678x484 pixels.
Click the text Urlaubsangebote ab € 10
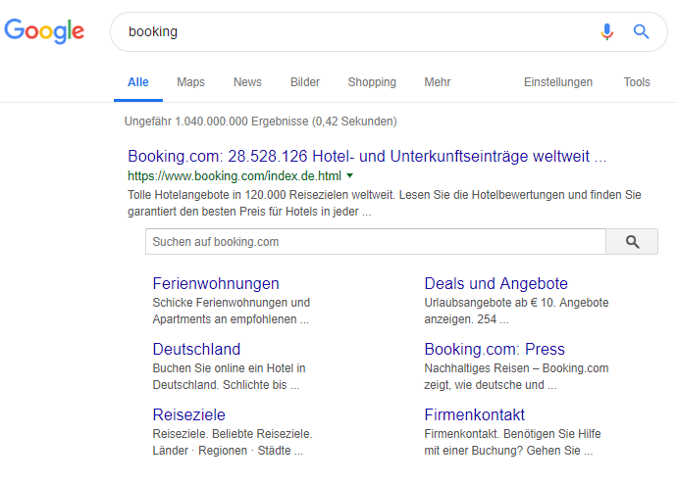[x=490, y=303]
